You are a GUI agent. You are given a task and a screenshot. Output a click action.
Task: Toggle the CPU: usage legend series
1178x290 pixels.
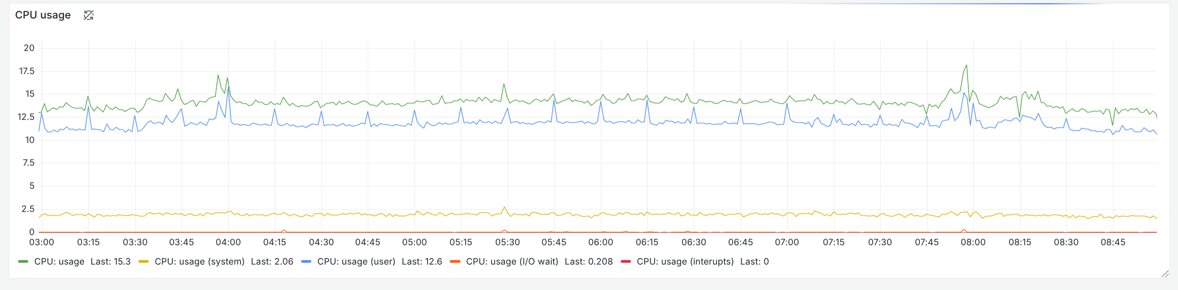pyautogui.click(x=59, y=261)
